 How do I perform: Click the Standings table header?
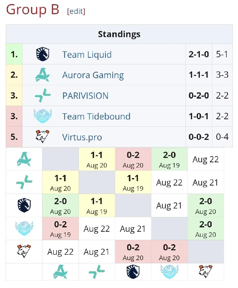point(119,34)
